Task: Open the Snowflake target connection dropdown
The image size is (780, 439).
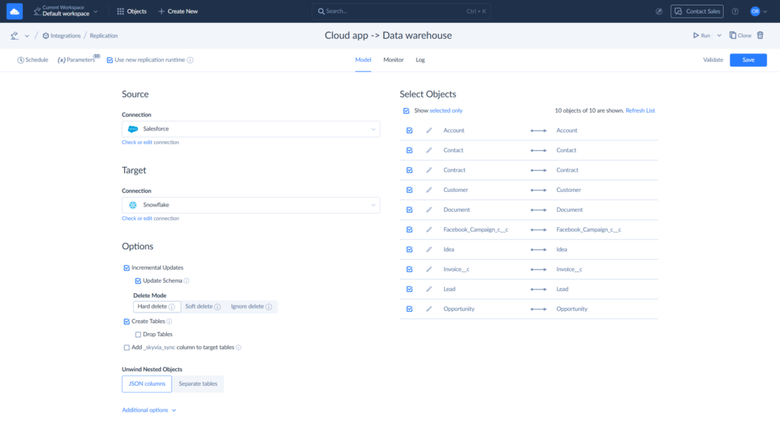Action: pyautogui.click(x=251, y=205)
